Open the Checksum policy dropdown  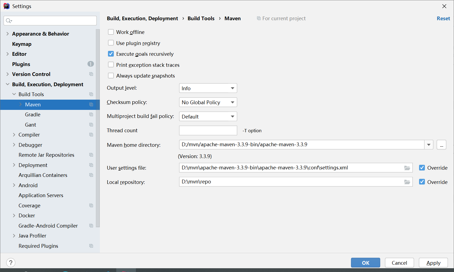click(x=208, y=102)
